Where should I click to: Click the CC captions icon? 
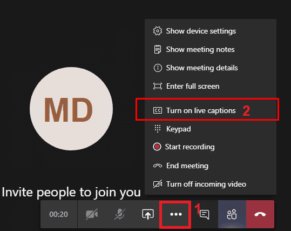(158, 110)
